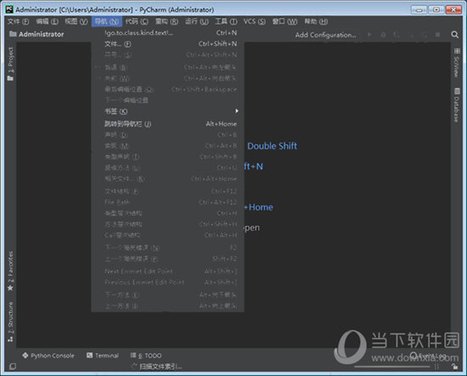
Task: Open the 编辑 (E) menu
Action: (47, 21)
